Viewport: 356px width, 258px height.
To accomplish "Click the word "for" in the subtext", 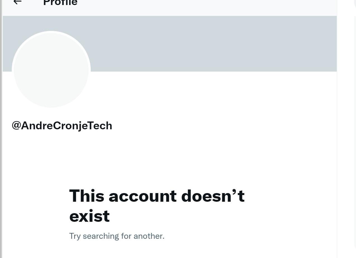I will [126, 236].
